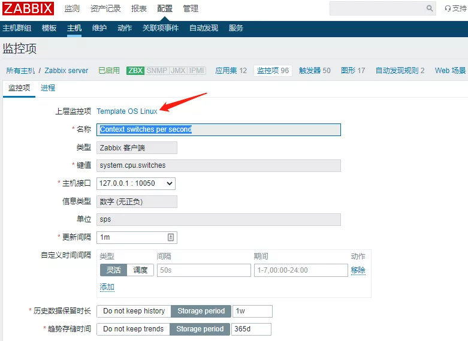
Task: Click the SNMP availability badge
Action: [x=157, y=71]
